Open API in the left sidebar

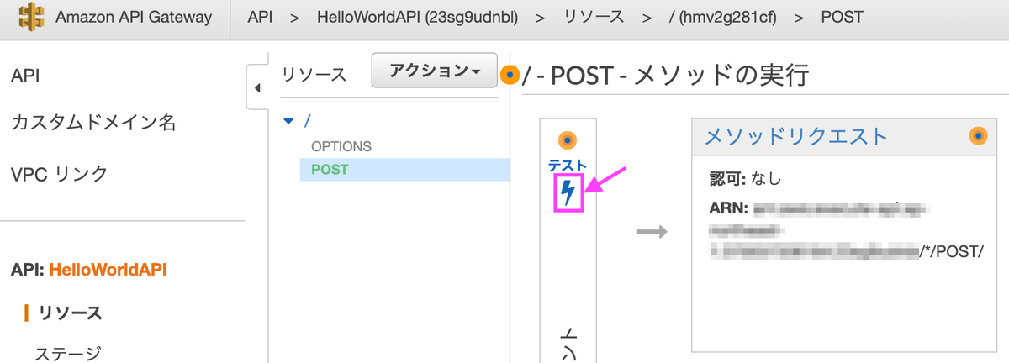(25, 76)
